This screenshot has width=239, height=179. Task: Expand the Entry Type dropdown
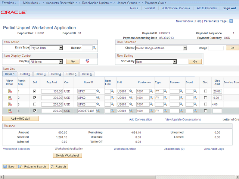[x=60, y=48]
